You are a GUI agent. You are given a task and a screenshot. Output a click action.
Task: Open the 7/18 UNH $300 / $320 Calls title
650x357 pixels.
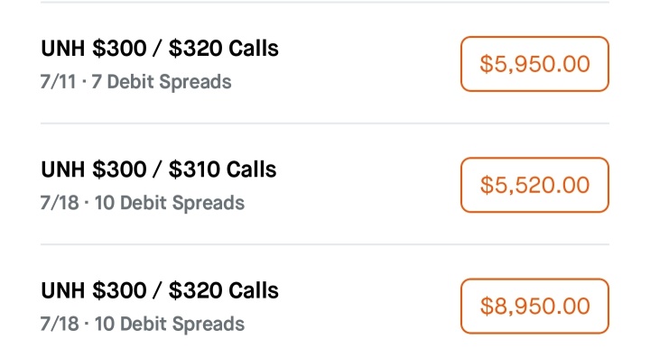pos(160,290)
